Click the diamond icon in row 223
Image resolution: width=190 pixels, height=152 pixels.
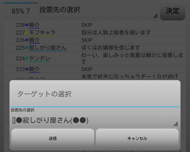[x=27, y=69]
